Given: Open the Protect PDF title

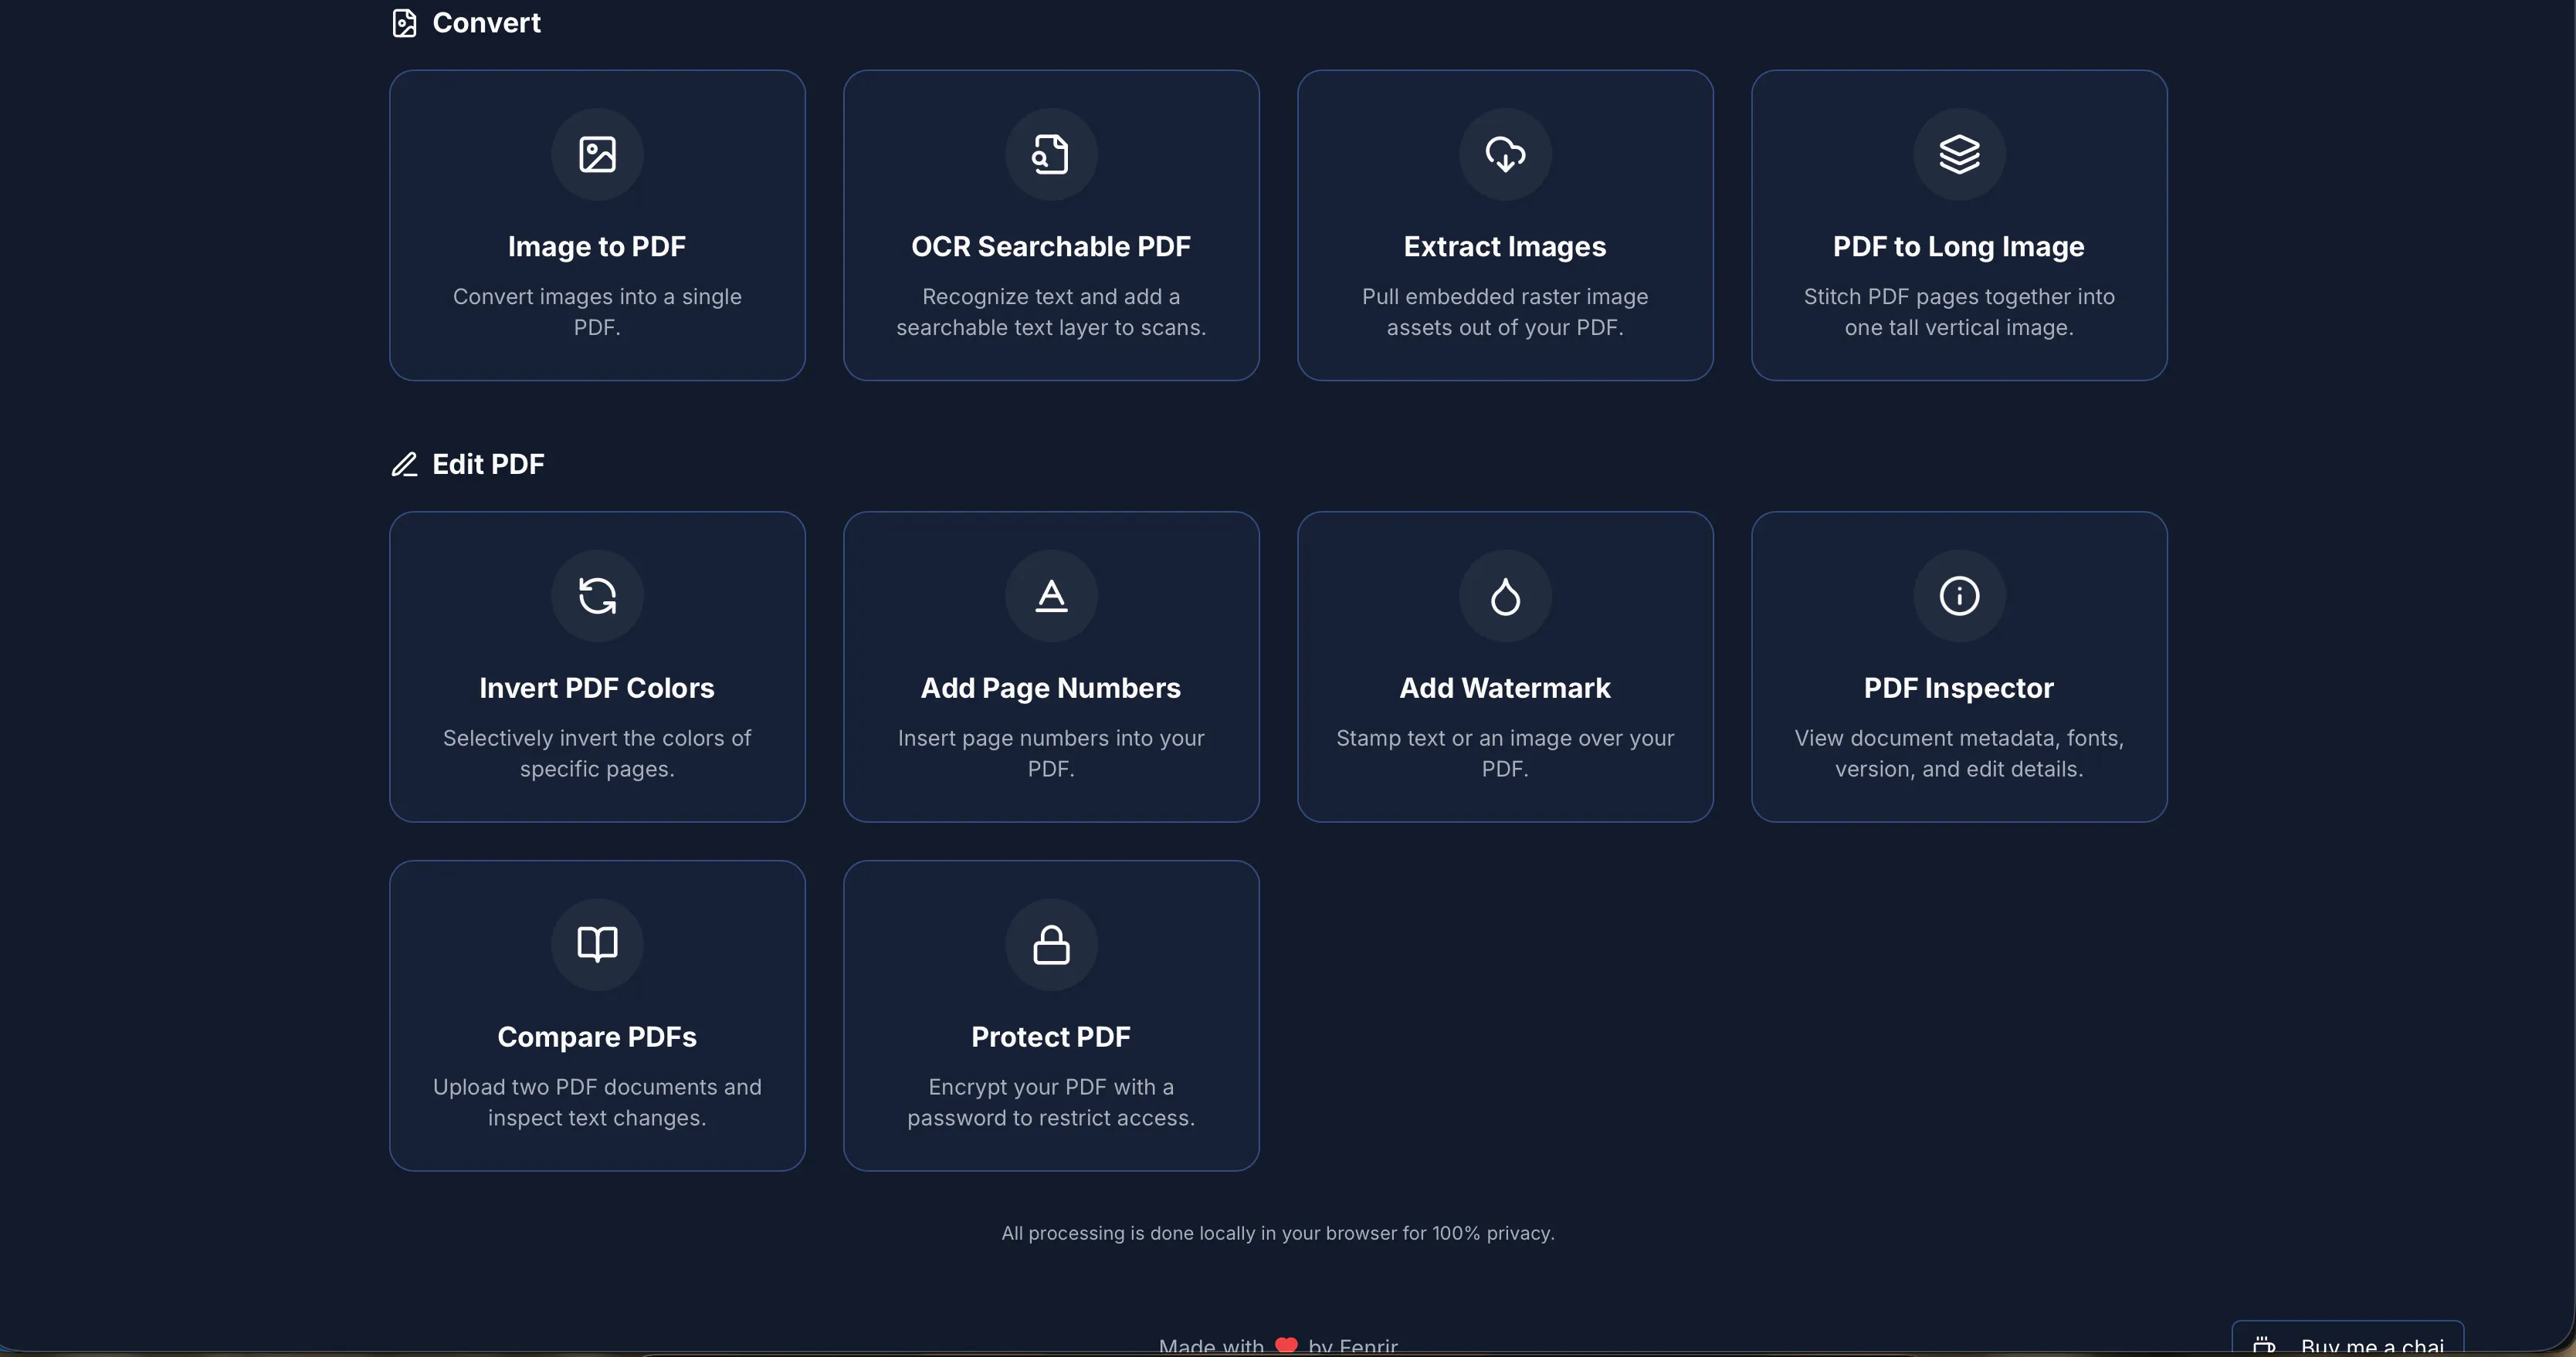Looking at the screenshot, I should point(1051,1037).
